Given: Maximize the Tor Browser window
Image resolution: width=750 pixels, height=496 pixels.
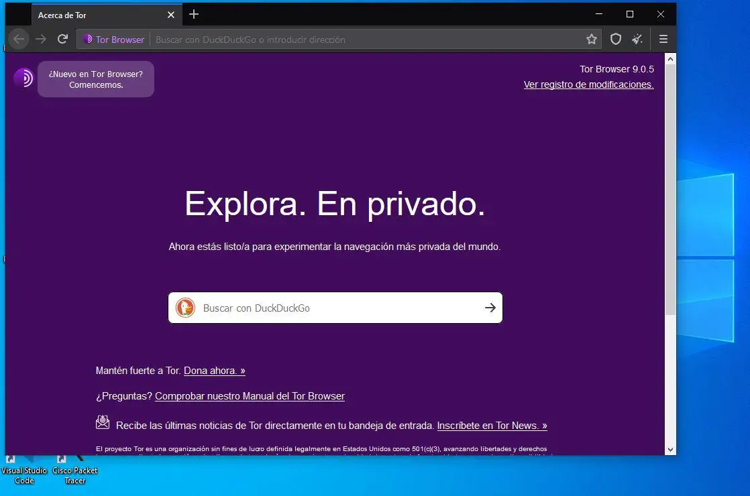Looking at the screenshot, I should (630, 14).
